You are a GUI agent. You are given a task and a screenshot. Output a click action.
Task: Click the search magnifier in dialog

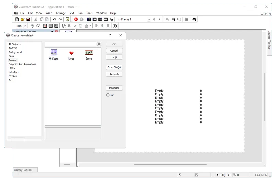point(99,44)
